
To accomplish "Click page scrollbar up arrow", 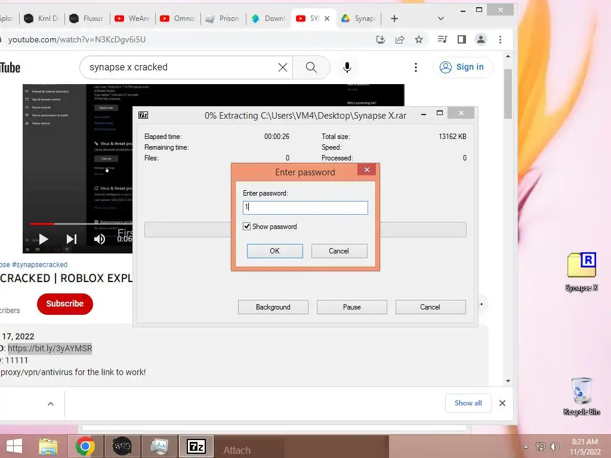I will [508, 57].
